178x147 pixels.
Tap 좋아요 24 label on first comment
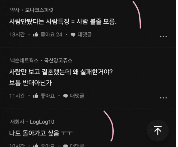coord(52,34)
